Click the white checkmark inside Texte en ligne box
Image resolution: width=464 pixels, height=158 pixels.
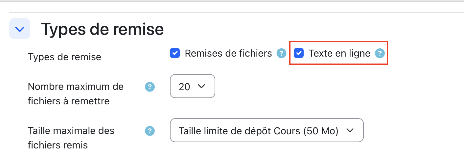click(x=299, y=53)
